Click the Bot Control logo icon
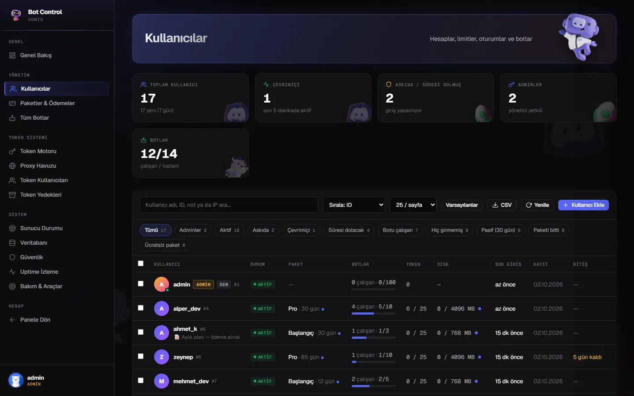Viewport: 634px width, 396px height. pos(16,15)
